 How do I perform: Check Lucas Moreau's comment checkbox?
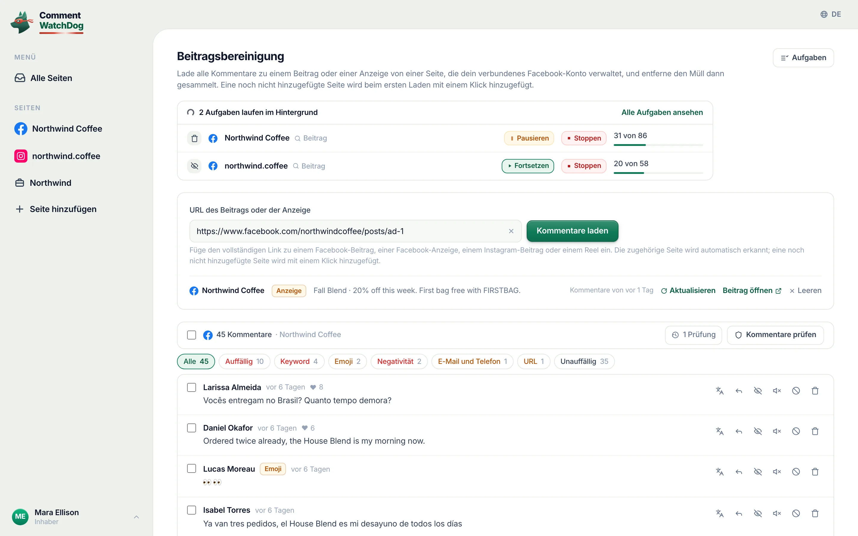(x=192, y=469)
